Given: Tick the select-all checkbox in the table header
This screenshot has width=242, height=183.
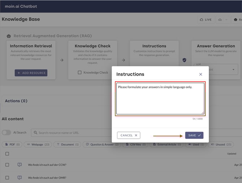Looking at the screenshot, I should 7,154.
